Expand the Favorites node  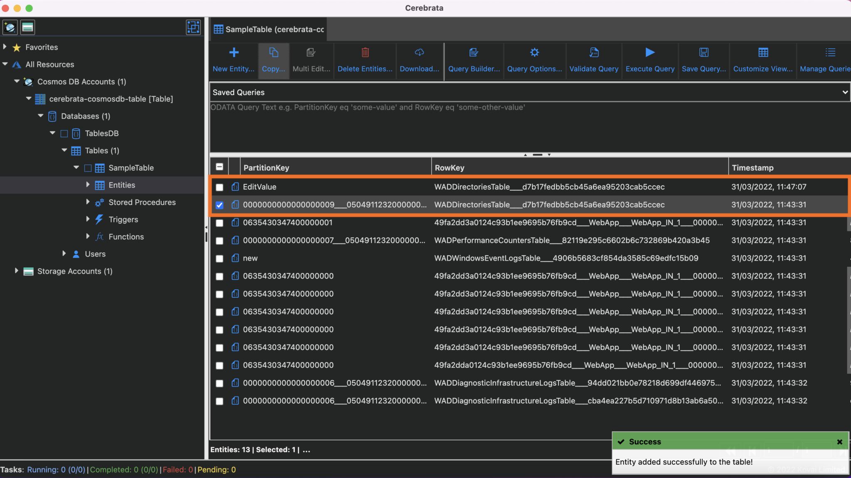pyautogui.click(x=5, y=47)
